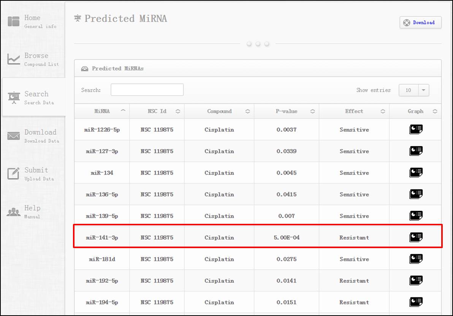This screenshot has height=316, width=453.
Task: Click the Predicted MiRNAs panel icon
Action: (x=85, y=69)
